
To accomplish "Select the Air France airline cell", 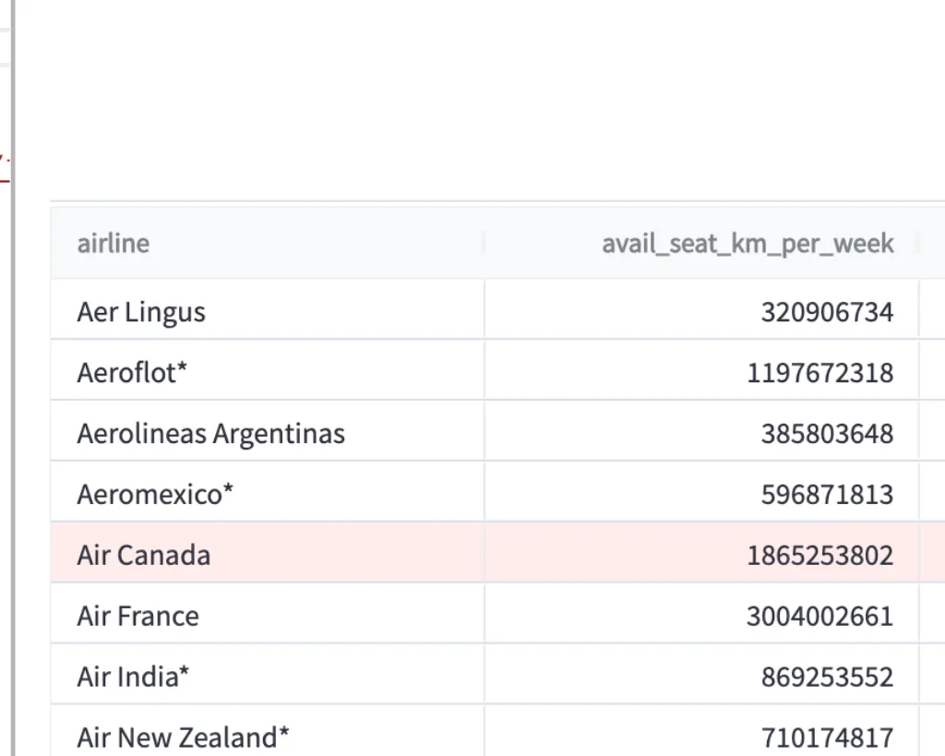I will point(138,617).
